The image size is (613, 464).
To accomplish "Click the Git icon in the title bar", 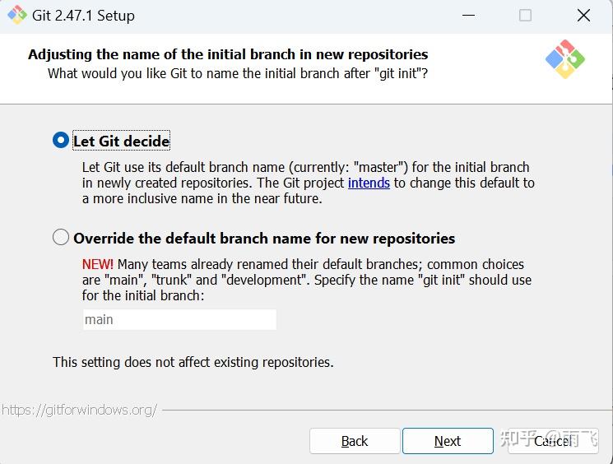I will pyautogui.click(x=16, y=15).
